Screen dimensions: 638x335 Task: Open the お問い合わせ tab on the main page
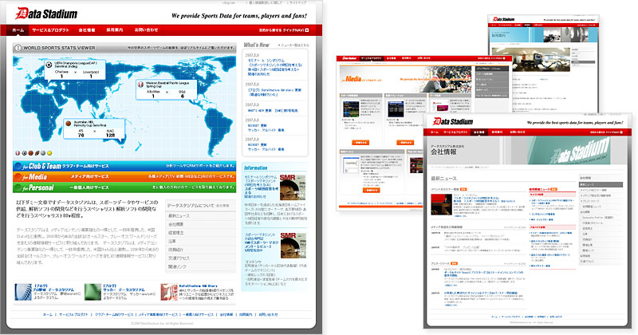[x=146, y=30]
